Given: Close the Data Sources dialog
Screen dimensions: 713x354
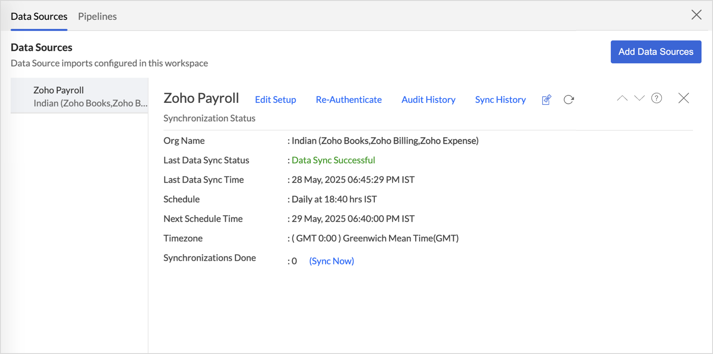Looking at the screenshot, I should tap(696, 15).
